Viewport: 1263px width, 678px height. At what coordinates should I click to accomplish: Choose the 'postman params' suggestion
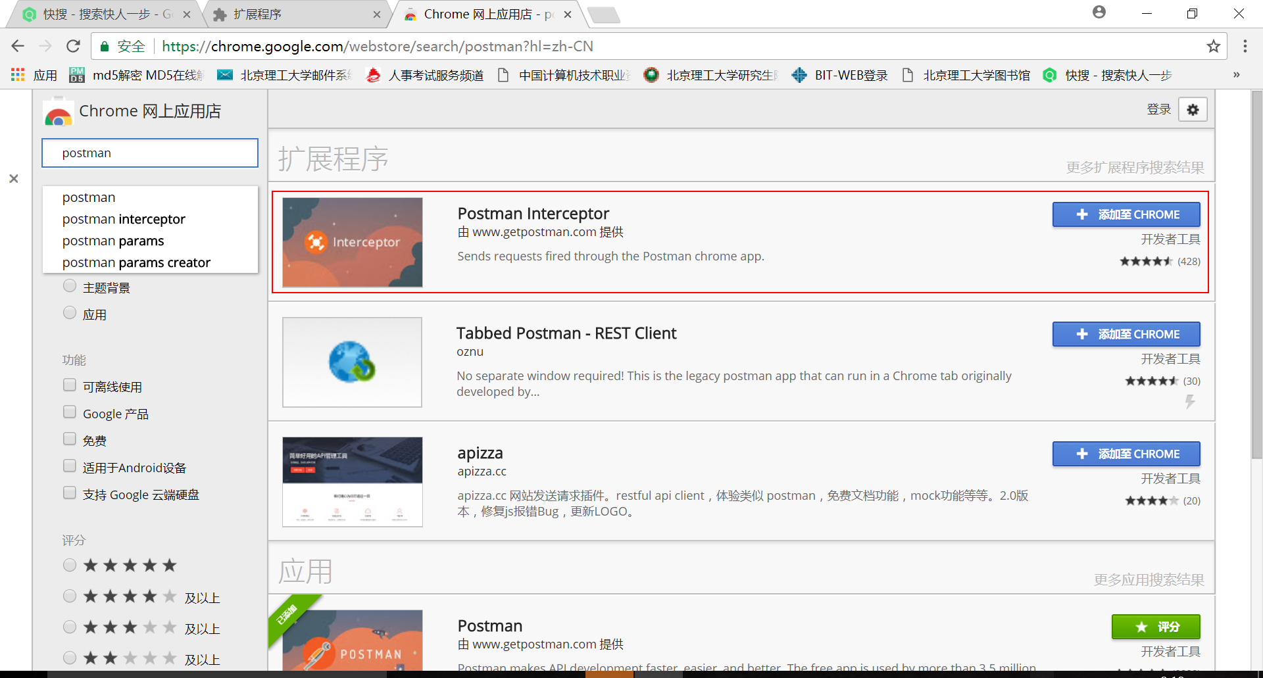coord(151,241)
